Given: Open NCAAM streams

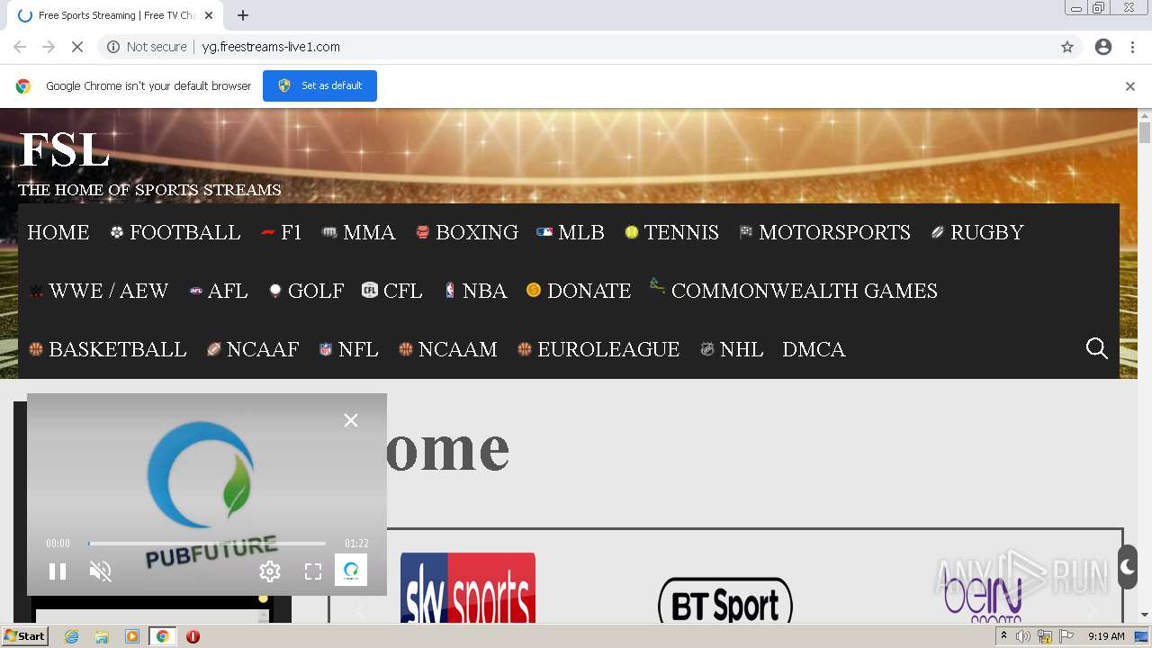Looking at the screenshot, I should tap(447, 349).
